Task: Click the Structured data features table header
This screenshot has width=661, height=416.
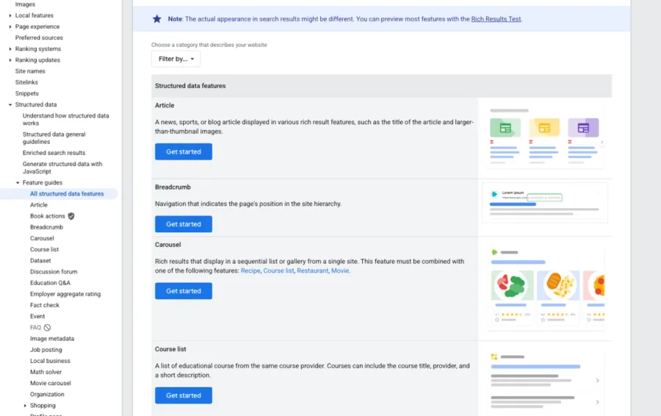Action: (x=381, y=86)
